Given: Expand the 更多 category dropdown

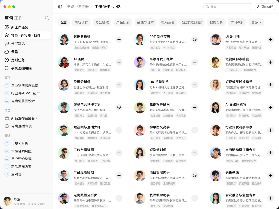Looking at the screenshot, I should click(x=257, y=22).
